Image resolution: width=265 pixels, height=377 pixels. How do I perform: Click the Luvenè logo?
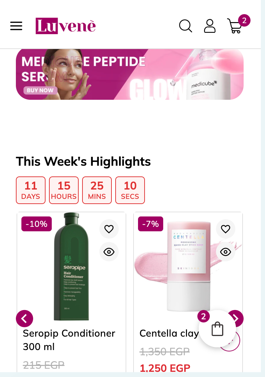point(66,26)
